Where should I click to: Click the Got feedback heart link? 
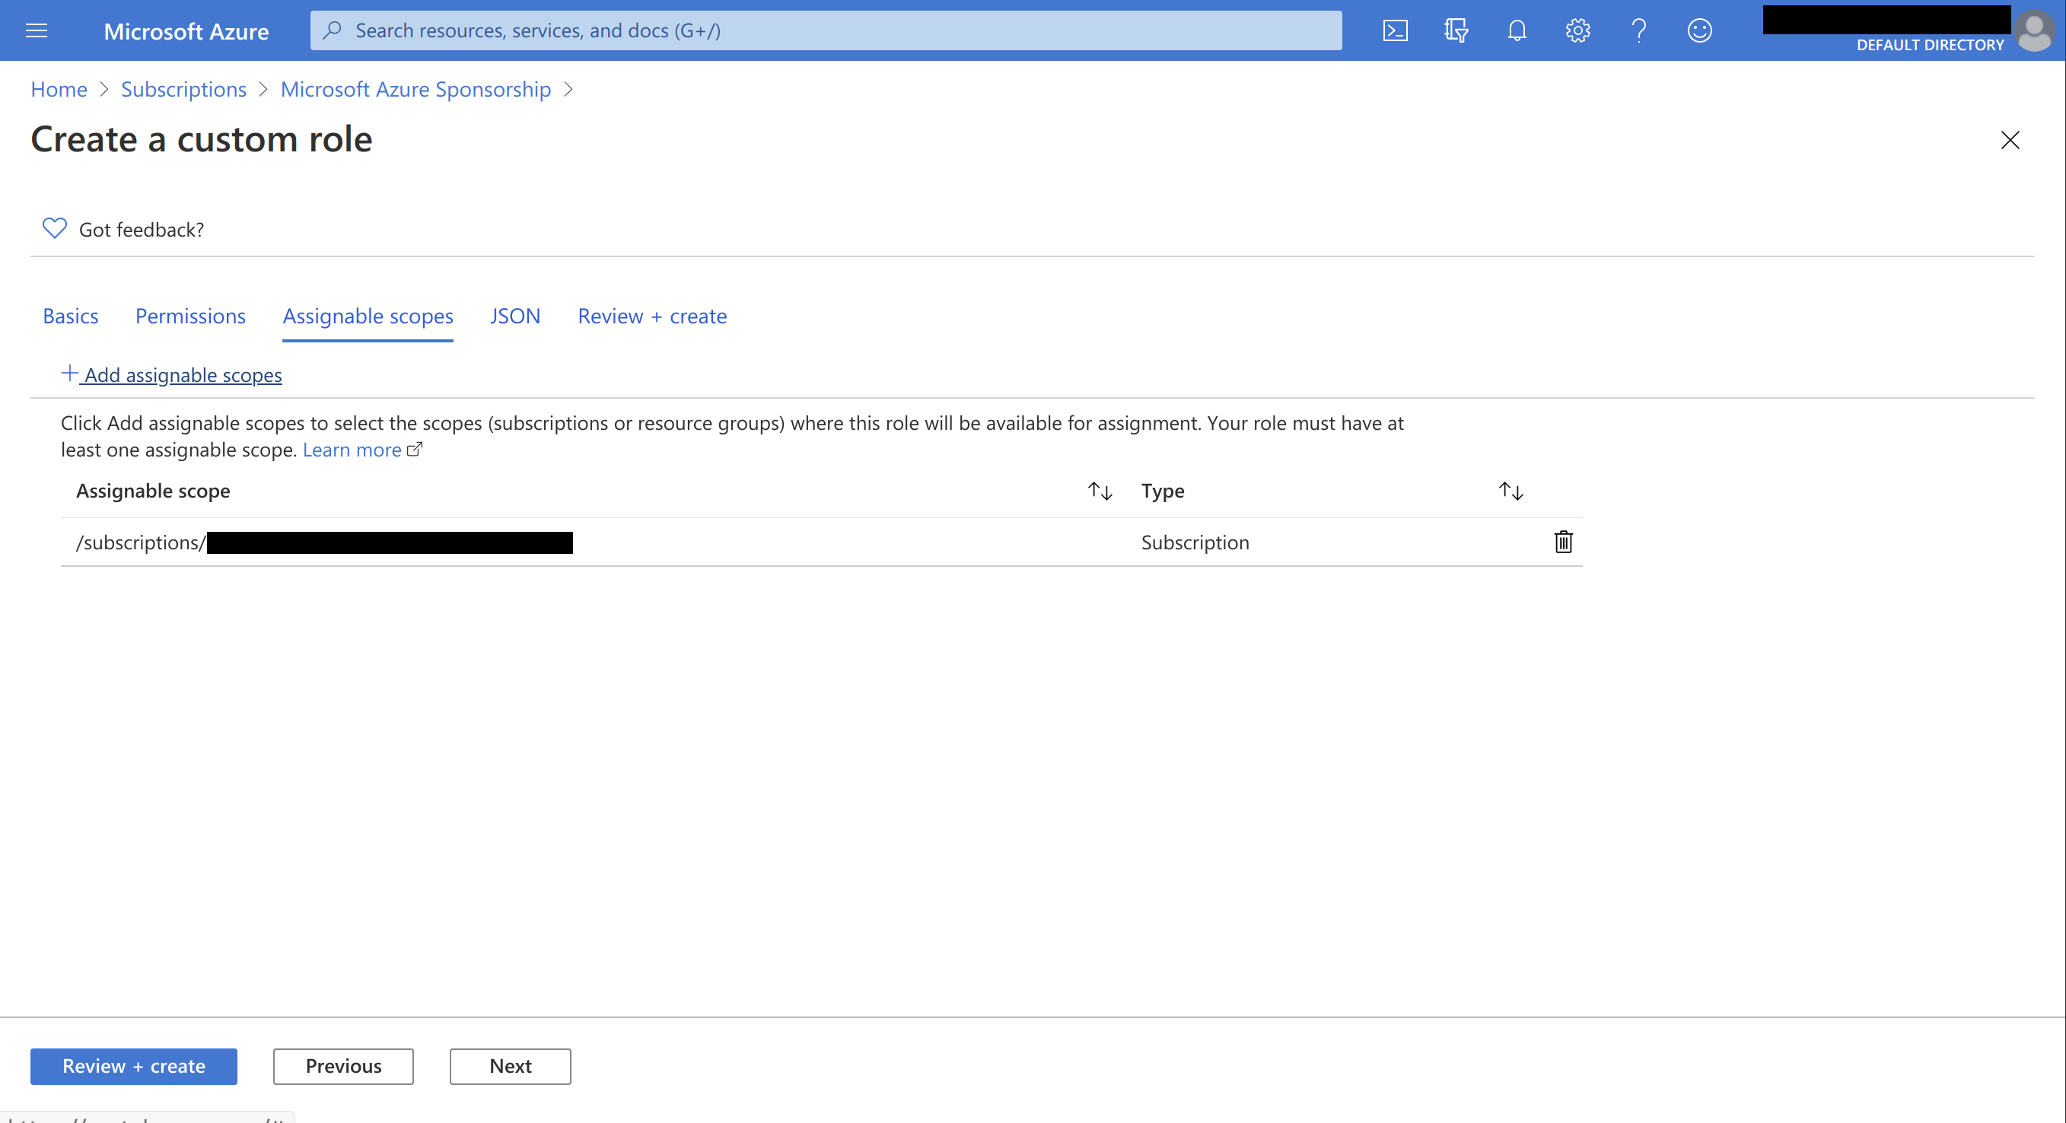coord(123,230)
